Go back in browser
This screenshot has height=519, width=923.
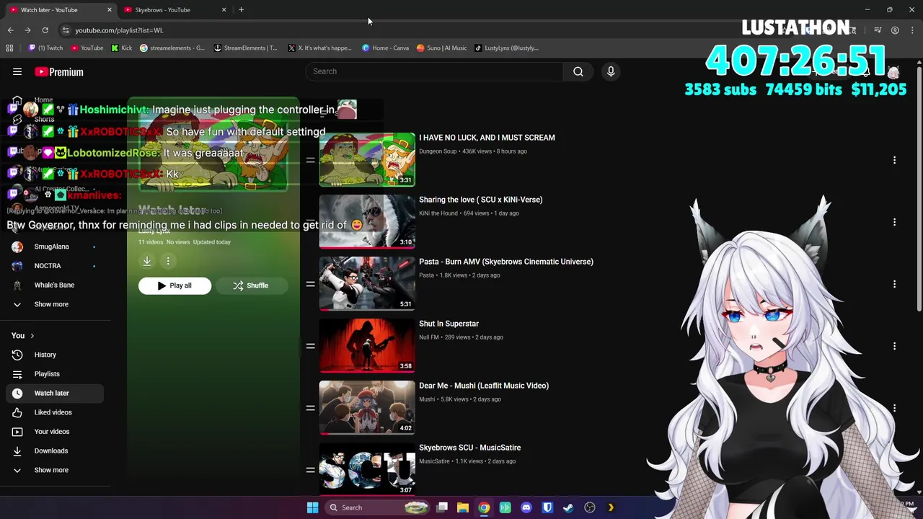pos(10,30)
